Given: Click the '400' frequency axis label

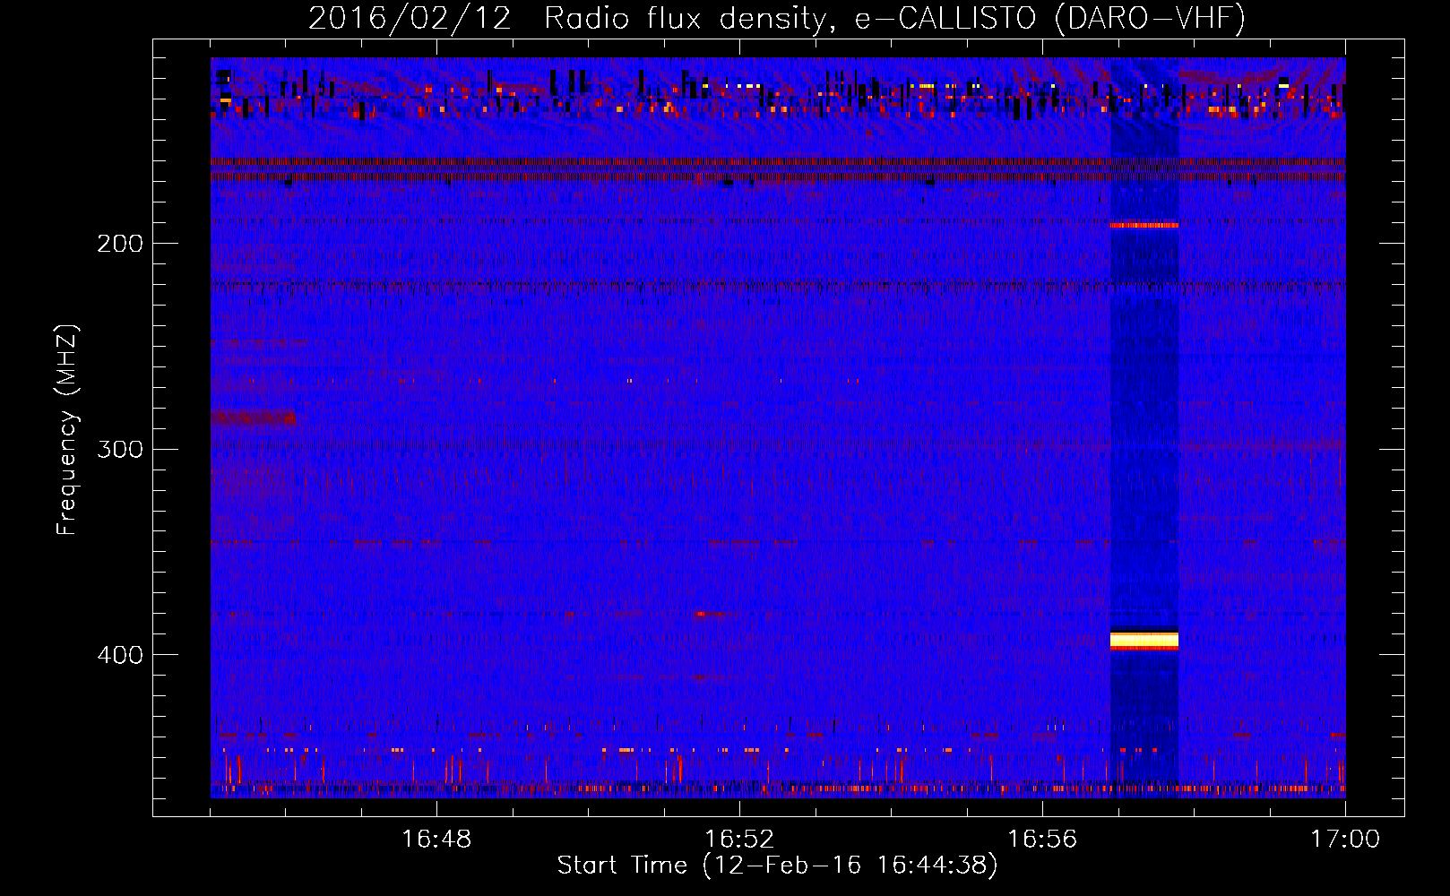Looking at the screenshot, I should point(120,655).
